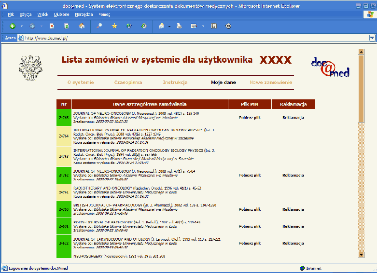Click Reklamacja link for order 24760

(293, 209)
